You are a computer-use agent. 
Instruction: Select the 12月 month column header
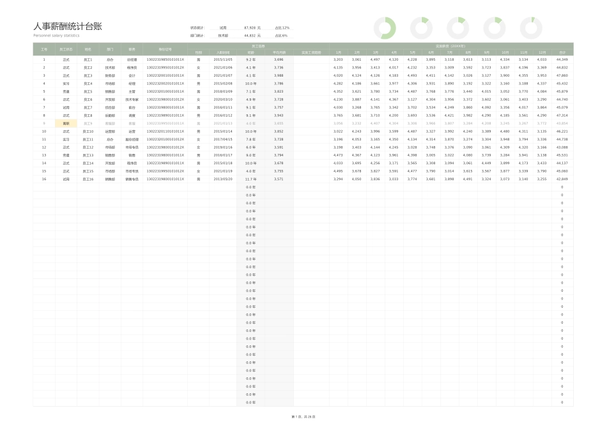[x=542, y=52]
